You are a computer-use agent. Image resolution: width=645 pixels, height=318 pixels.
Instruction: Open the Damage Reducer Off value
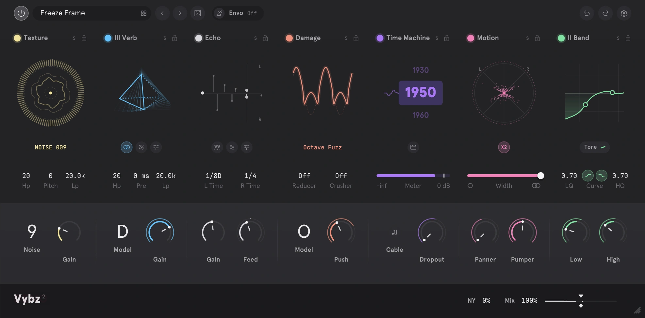coord(304,176)
